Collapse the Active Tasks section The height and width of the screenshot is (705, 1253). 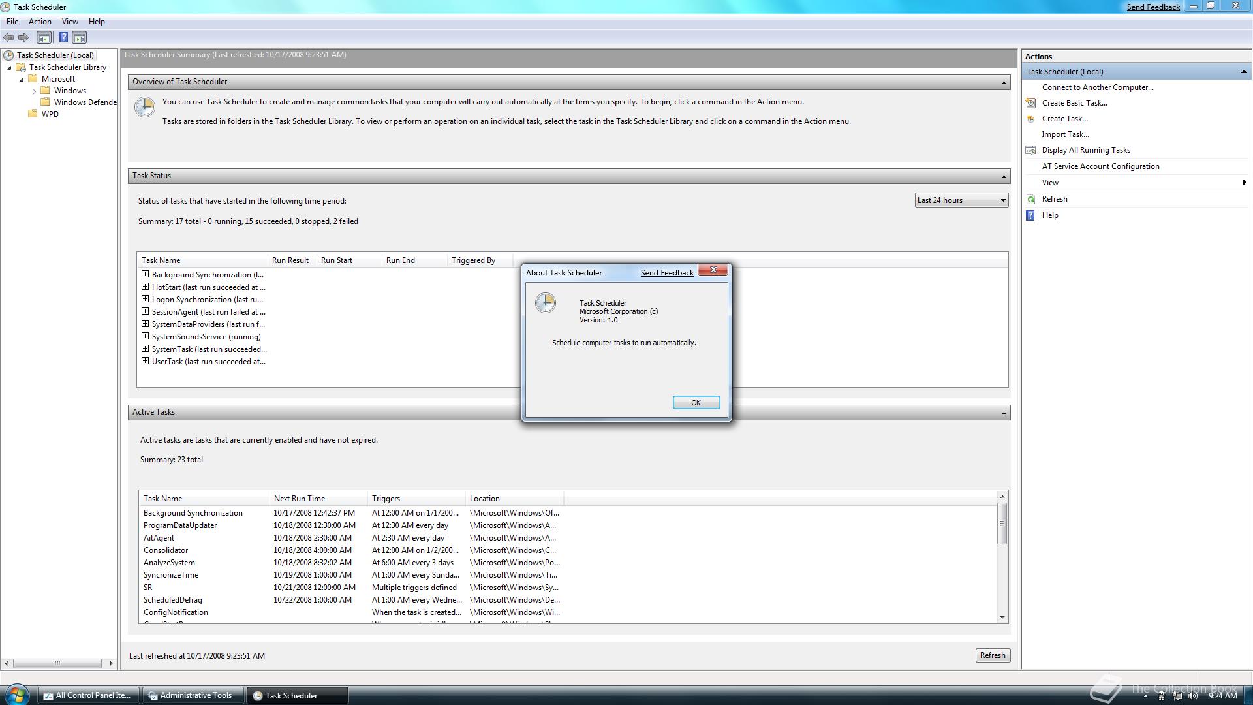point(1004,413)
